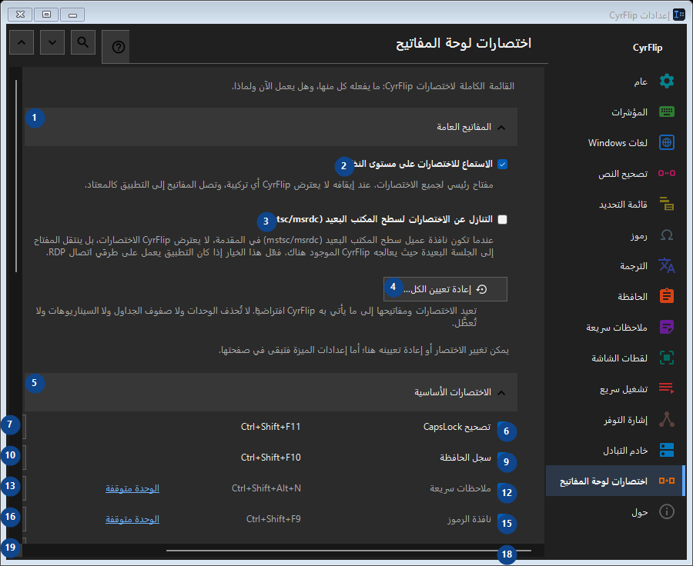Open the تصحيح النص page
693x566 pixels.
623,174
